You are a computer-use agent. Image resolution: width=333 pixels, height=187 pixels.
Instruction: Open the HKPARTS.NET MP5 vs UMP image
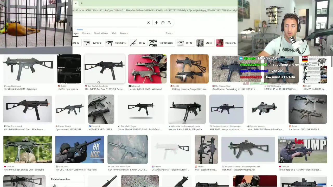click(101, 109)
